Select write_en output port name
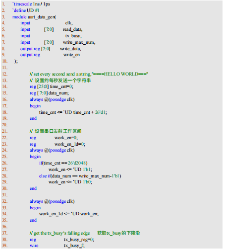This screenshot has width=225, height=252. coord(71,55)
